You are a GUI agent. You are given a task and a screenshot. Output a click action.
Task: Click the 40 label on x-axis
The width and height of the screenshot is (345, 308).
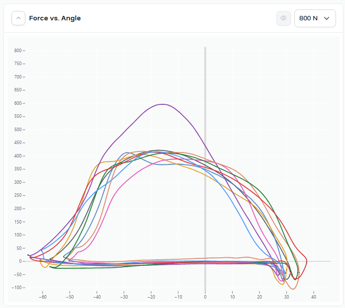(x=314, y=297)
